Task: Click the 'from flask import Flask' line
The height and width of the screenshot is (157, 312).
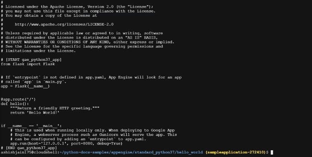Action: [x=28, y=64]
